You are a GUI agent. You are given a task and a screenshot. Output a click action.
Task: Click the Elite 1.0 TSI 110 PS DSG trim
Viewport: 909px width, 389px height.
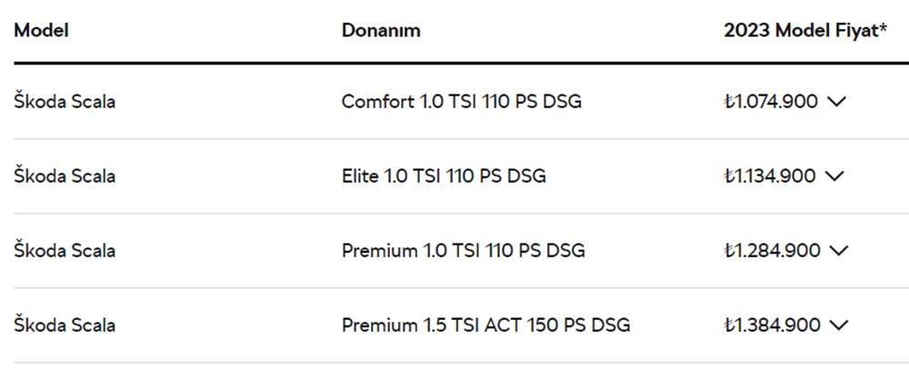[444, 176]
